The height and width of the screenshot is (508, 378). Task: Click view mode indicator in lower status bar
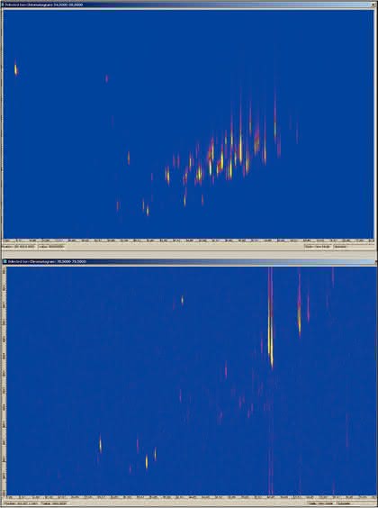point(319,503)
